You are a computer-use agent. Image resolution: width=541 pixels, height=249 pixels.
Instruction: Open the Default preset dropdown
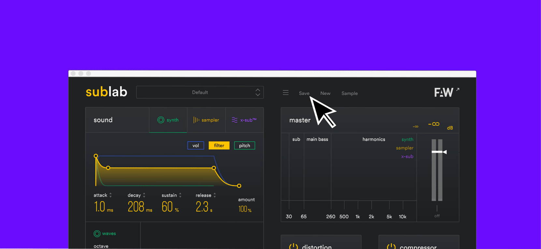point(200,92)
